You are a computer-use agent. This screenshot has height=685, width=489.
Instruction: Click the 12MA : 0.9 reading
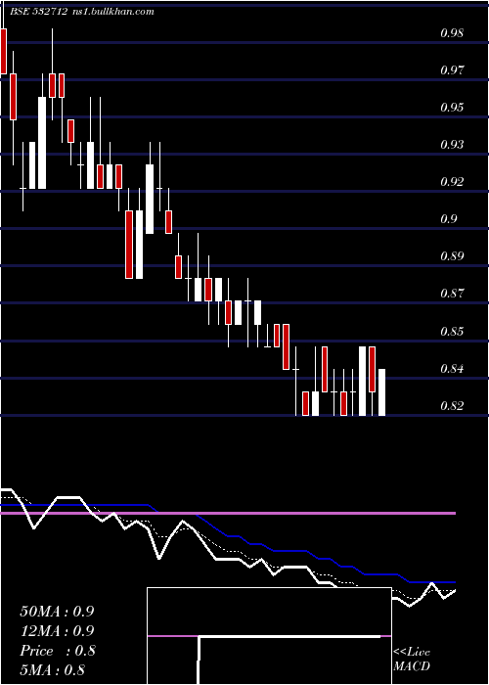57,631
